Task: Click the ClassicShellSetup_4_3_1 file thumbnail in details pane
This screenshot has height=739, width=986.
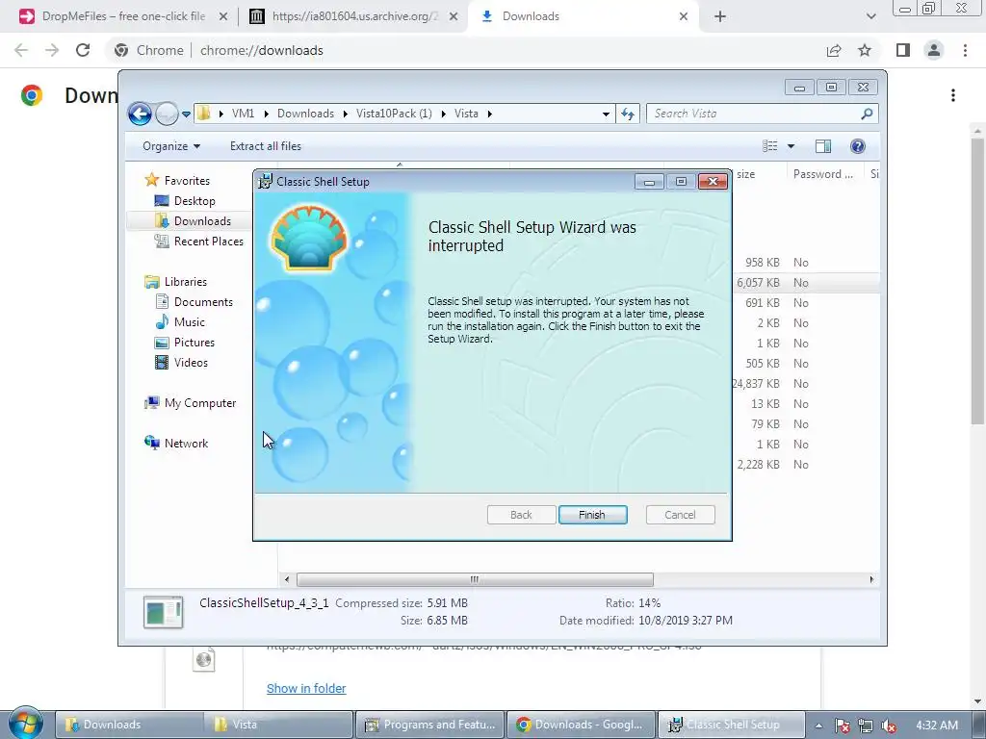Action: (x=163, y=612)
